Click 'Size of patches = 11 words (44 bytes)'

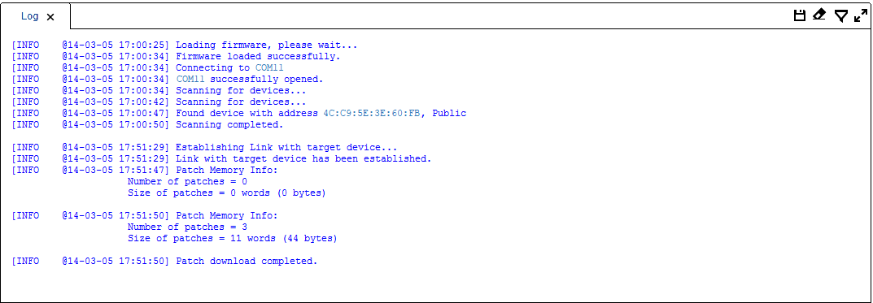pos(232,239)
